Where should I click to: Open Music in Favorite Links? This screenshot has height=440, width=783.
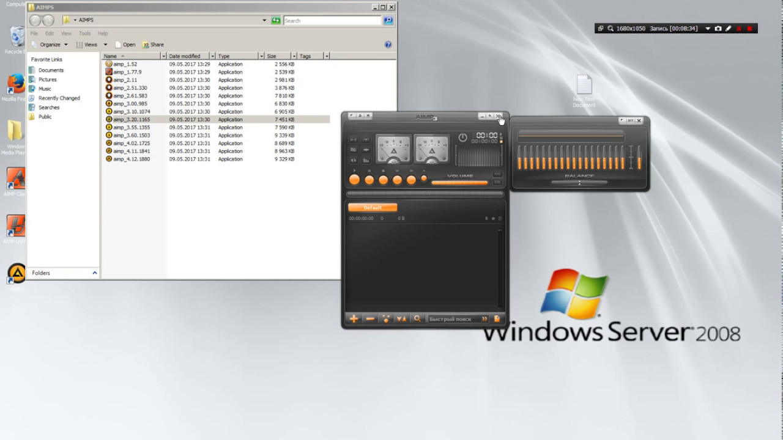(45, 89)
